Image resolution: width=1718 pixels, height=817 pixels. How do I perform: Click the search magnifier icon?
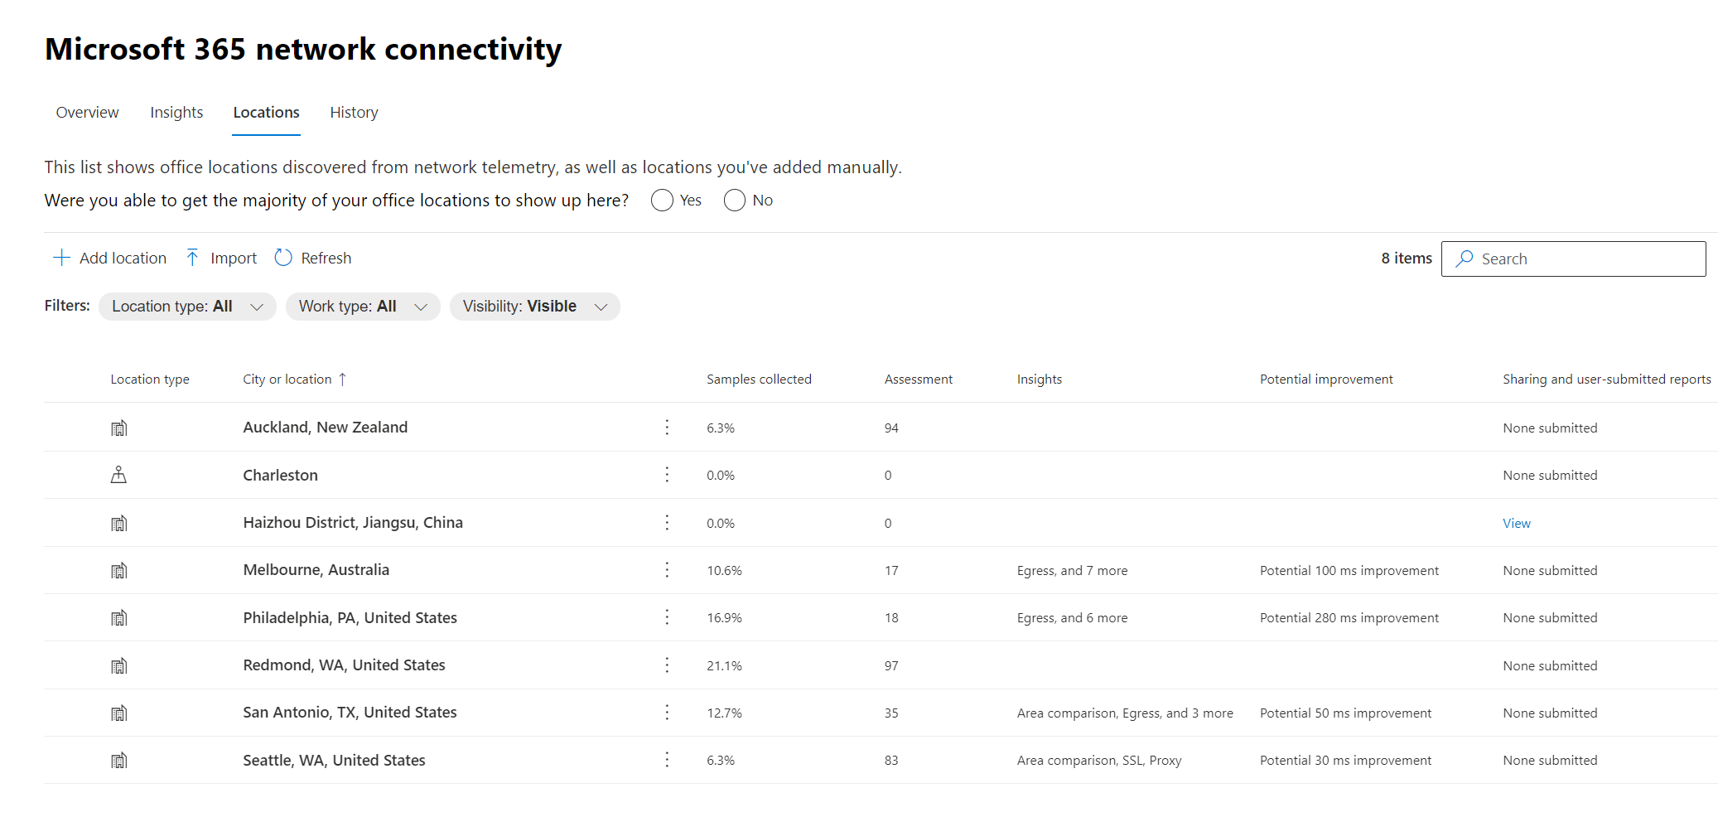(x=1465, y=259)
